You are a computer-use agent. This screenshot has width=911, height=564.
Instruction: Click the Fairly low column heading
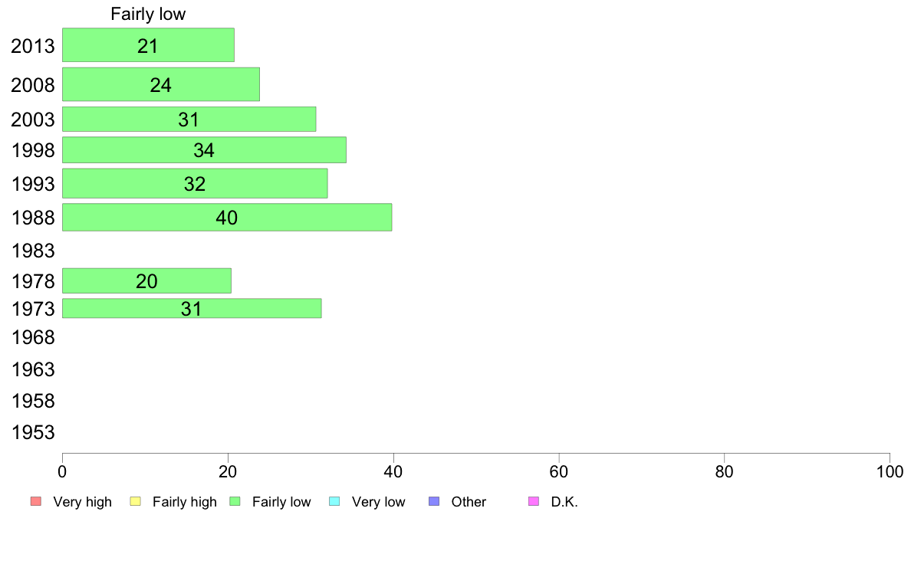(148, 14)
